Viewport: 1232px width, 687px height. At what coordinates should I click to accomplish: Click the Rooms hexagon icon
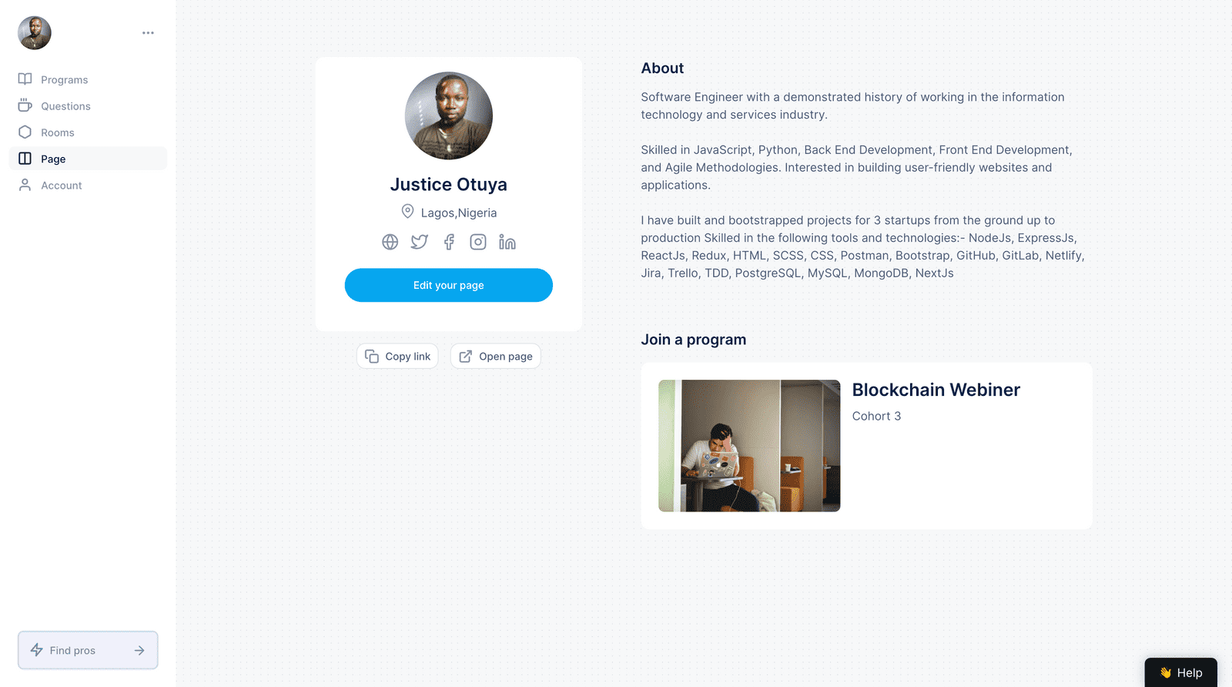25,132
